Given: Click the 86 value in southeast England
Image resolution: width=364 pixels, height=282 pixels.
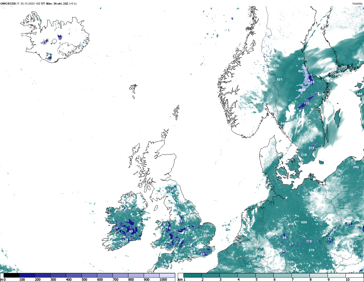Looking at the screenshot, I should pyautogui.click(x=202, y=254).
